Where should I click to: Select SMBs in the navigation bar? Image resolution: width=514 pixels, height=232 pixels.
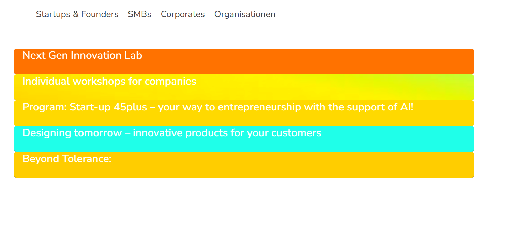coord(139,14)
